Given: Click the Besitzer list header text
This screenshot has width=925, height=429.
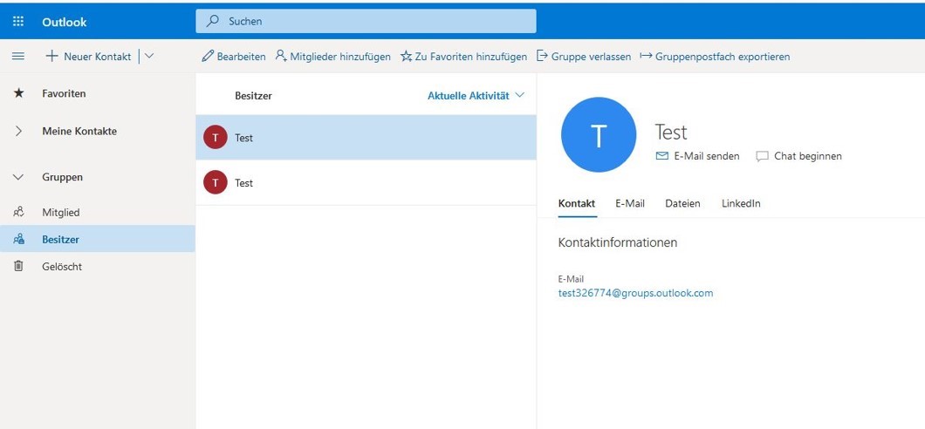Looking at the screenshot, I should [254, 95].
